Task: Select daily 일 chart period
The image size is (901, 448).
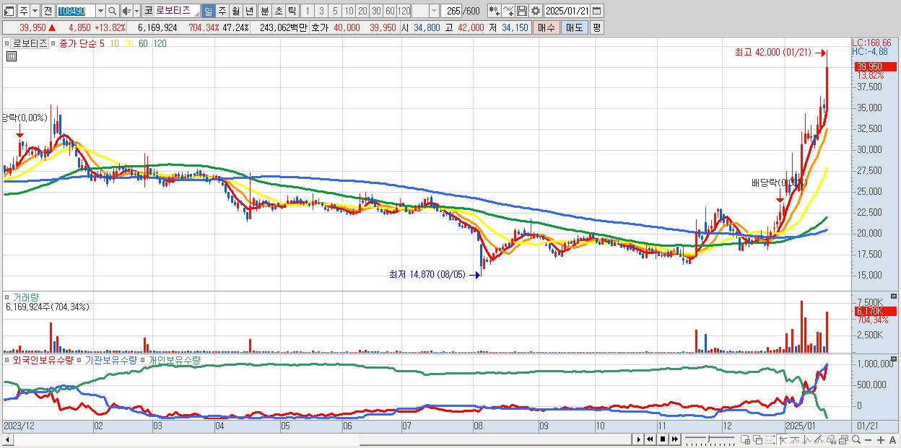Action: click(208, 11)
